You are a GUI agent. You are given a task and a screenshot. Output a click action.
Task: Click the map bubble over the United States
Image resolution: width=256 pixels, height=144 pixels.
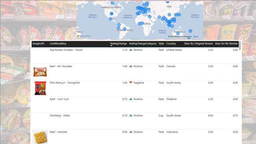point(112,14)
